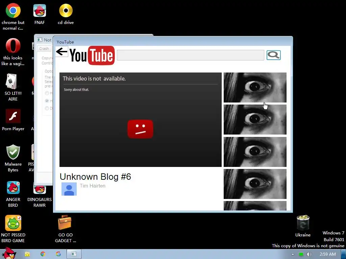The image size is (346, 259).
Task: Click the Angry Bird start button on taskbar
Action: (9, 253)
